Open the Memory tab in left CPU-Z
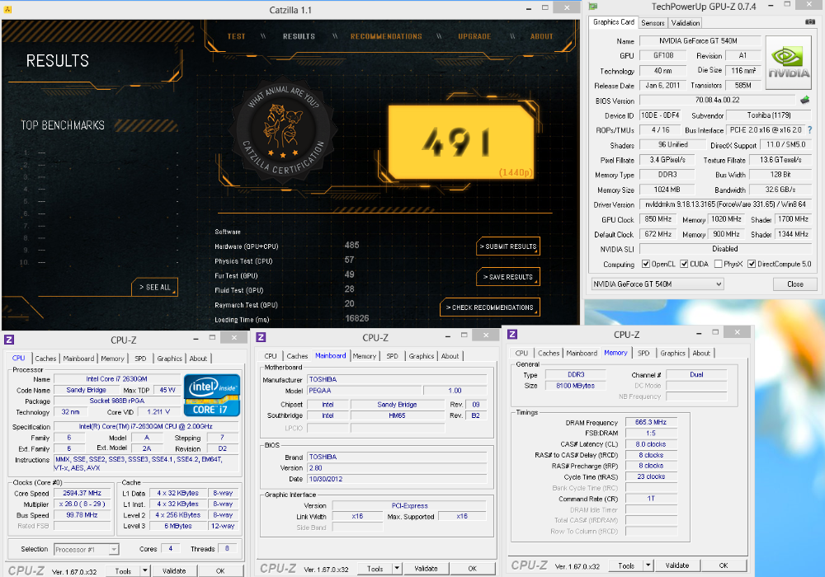Viewport: 825px width, 577px height. 112,359
